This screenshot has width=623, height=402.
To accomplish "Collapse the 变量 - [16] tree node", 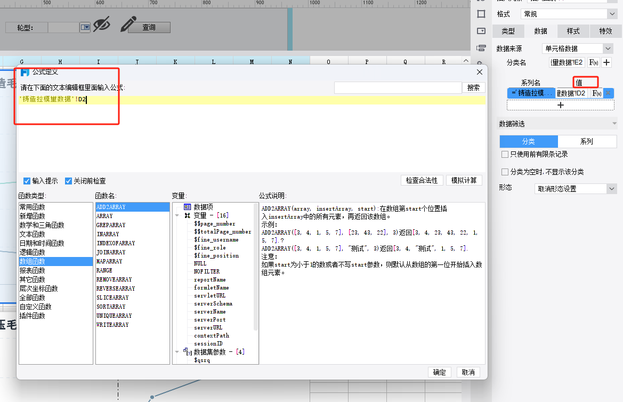I will pos(177,216).
